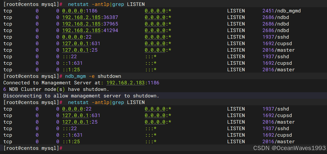
Task: Select the address 192.168.2.185:37965
Action: (x=90, y=24)
